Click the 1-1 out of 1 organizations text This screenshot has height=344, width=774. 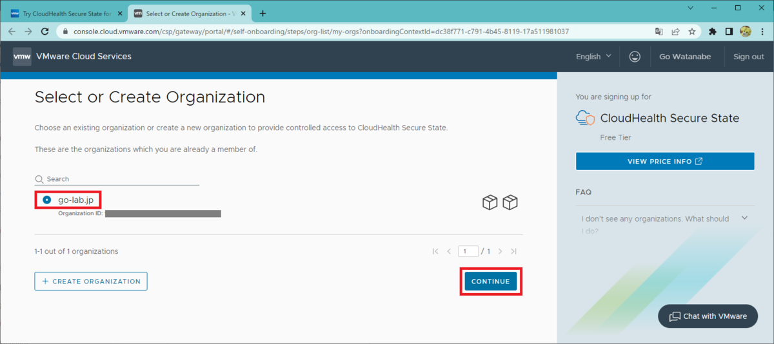click(76, 251)
